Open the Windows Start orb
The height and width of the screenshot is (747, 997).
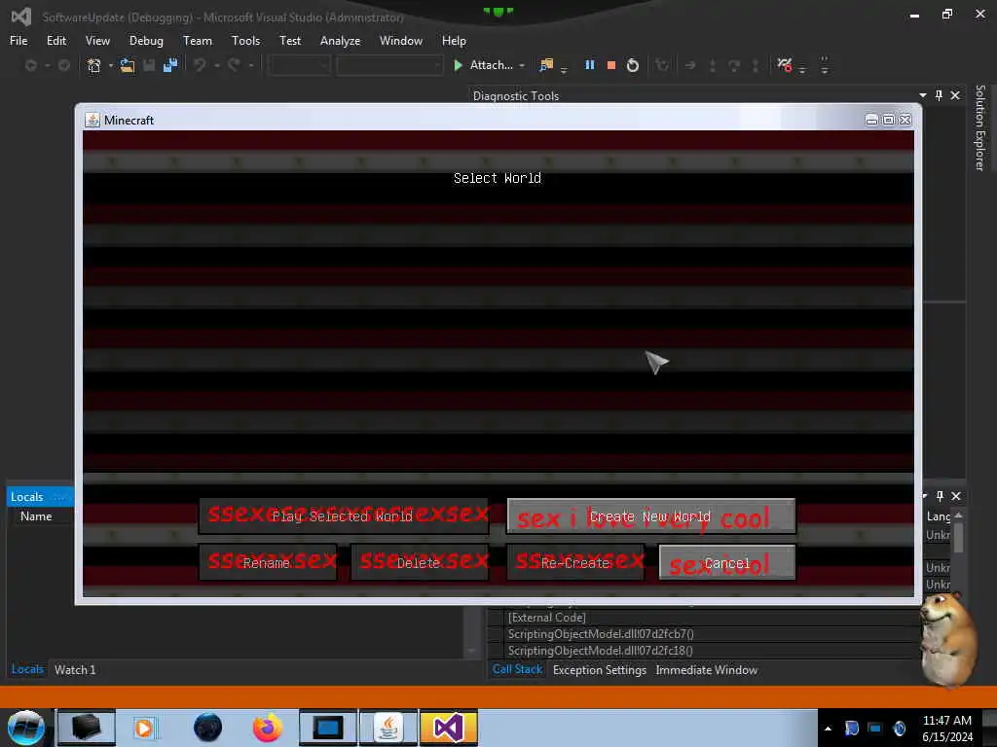point(25,728)
